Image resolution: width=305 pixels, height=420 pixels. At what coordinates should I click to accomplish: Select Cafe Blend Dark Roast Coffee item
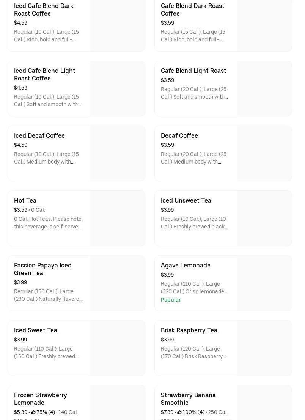tap(192, 9)
